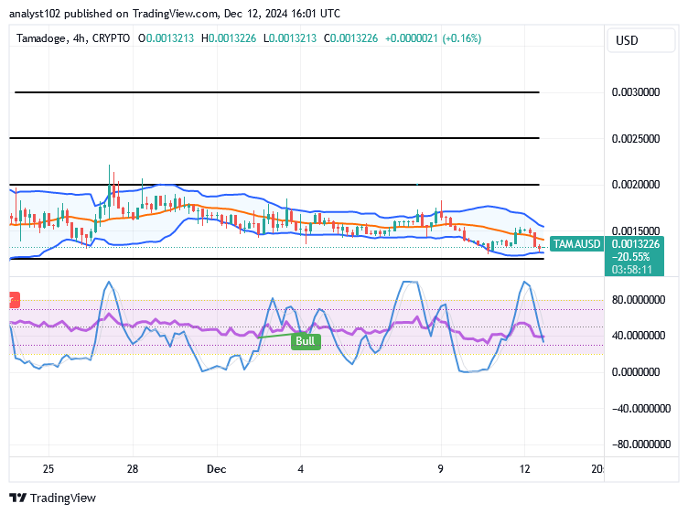The width and height of the screenshot is (688, 514).
Task: Click the horizontal line at 0.0025000
Action: tap(274, 138)
